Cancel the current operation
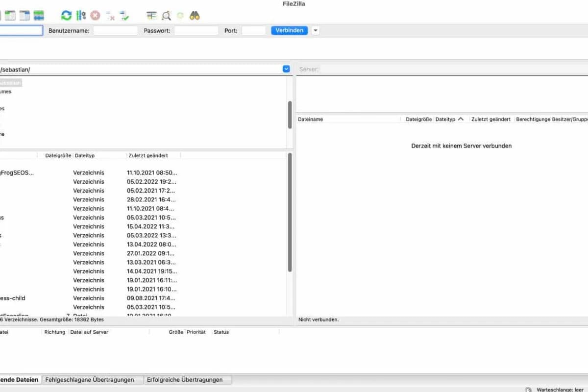This screenshot has width=588, height=392. [96, 15]
